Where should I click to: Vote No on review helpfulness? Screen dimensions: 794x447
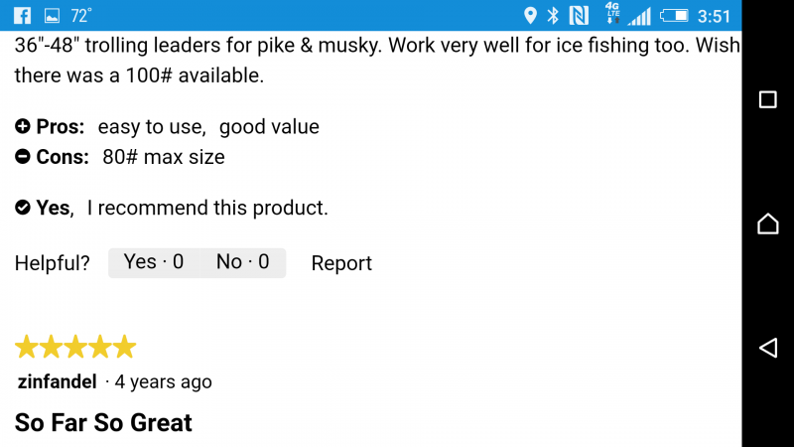point(243,262)
